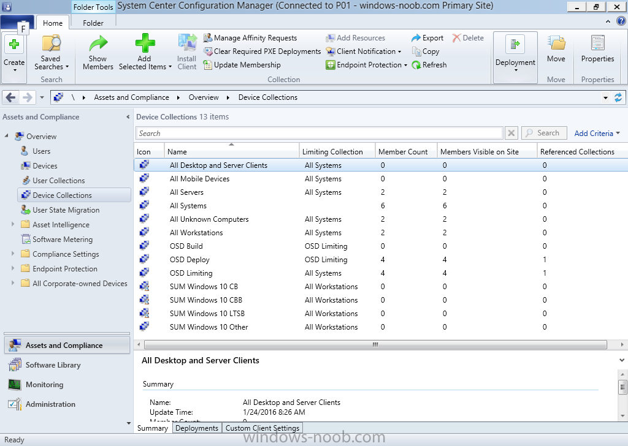This screenshot has width=628, height=446.
Task: Open the Deployments details tab
Action: pyautogui.click(x=197, y=428)
